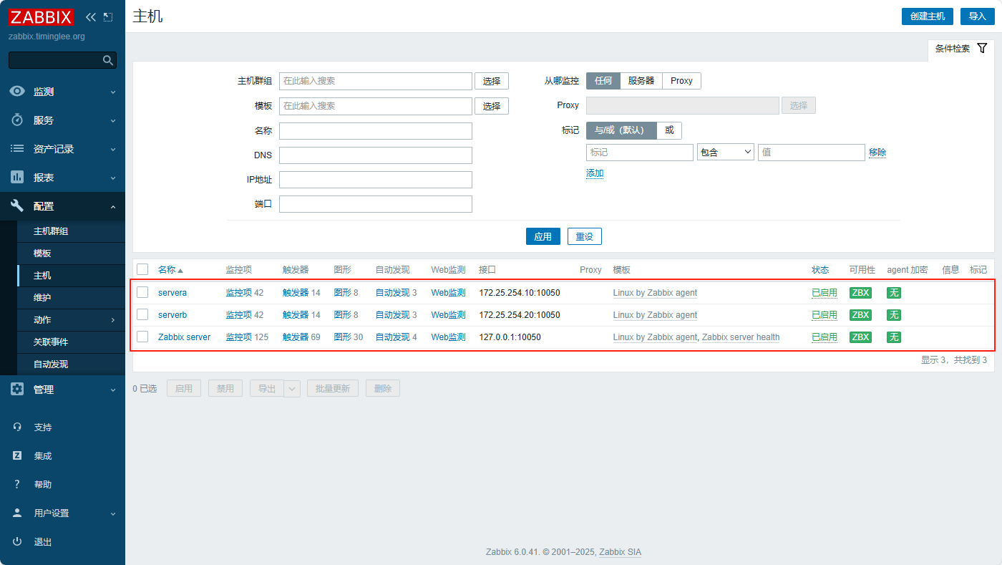Click 选择 button beside 模板 field

point(492,106)
